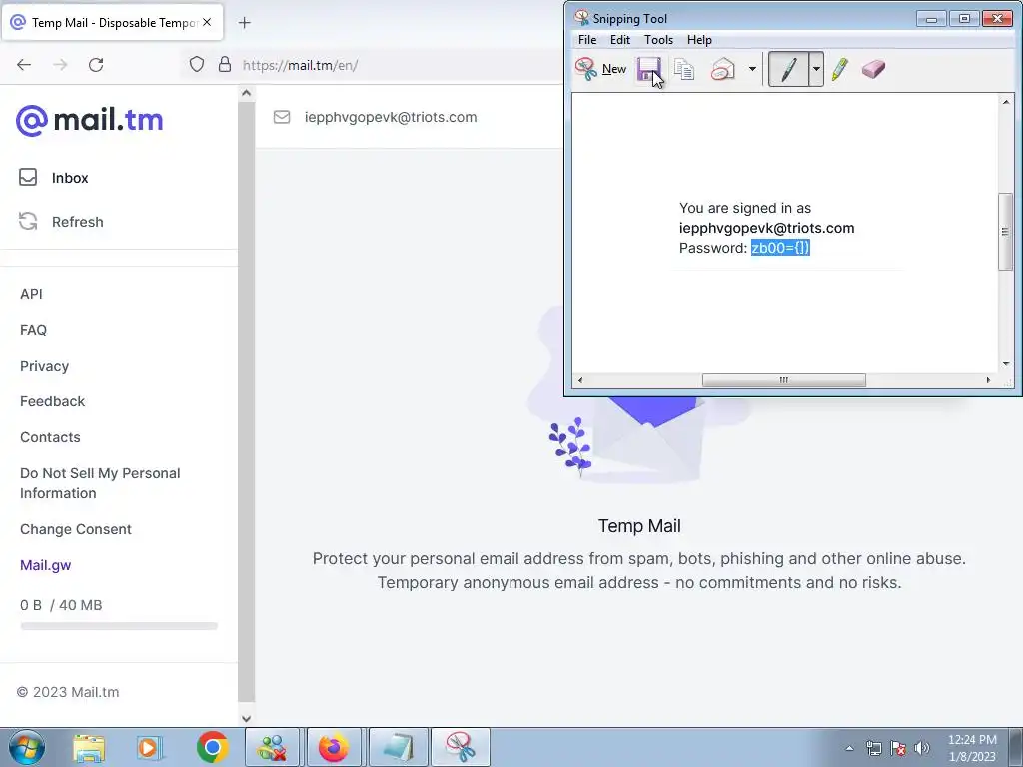The height and width of the screenshot is (767, 1023).
Task: Click the volume speaker tray icon
Action: pos(922,748)
